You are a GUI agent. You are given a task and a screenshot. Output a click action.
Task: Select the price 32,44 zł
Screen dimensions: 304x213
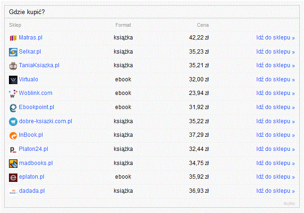tap(199, 149)
